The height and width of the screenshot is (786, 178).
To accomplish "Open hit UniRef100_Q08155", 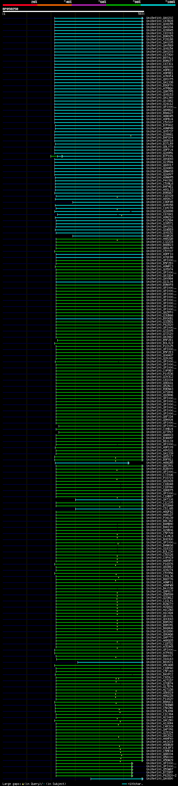I will [x=159, y=24].
